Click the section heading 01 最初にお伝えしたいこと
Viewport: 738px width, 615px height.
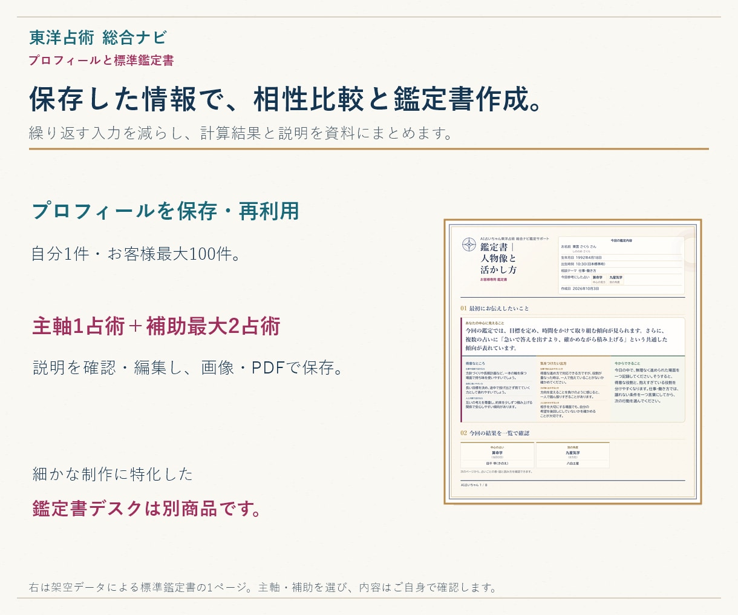(495, 309)
